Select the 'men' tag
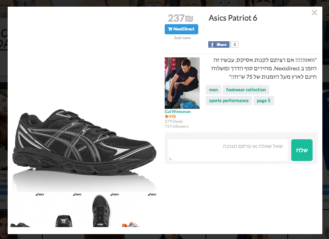The width and height of the screenshot is (329, 239). pos(213,90)
